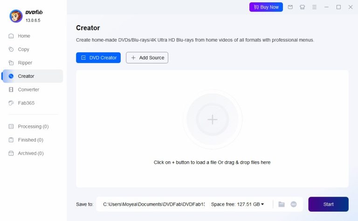
Task: Click the Creator description sentence
Action: [195, 40]
